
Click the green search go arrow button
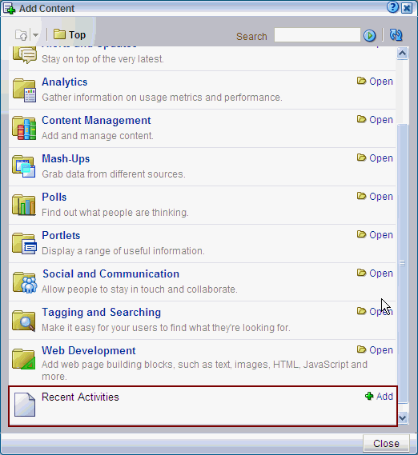click(369, 36)
